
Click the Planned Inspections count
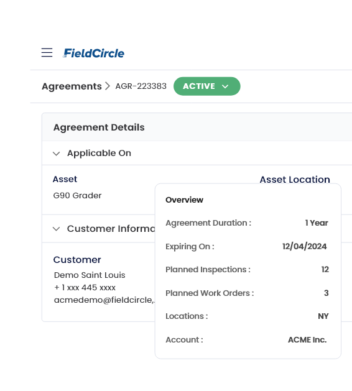tap(325, 269)
